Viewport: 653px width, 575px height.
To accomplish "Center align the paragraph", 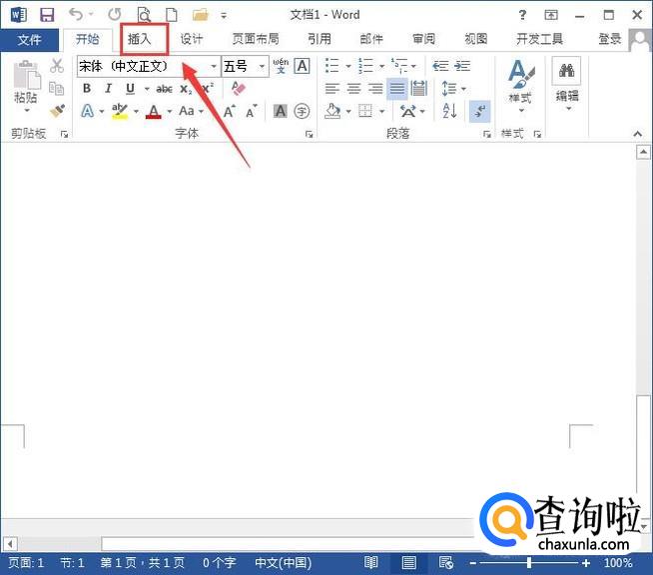I will (x=354, y=88).
